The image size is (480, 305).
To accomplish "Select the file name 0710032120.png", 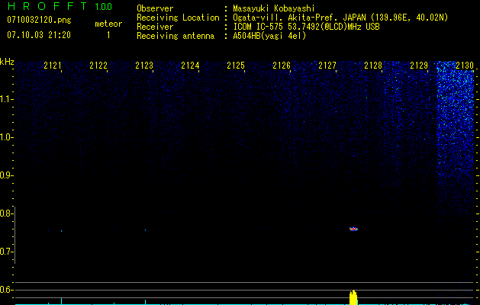I will (x=39, y=20).
